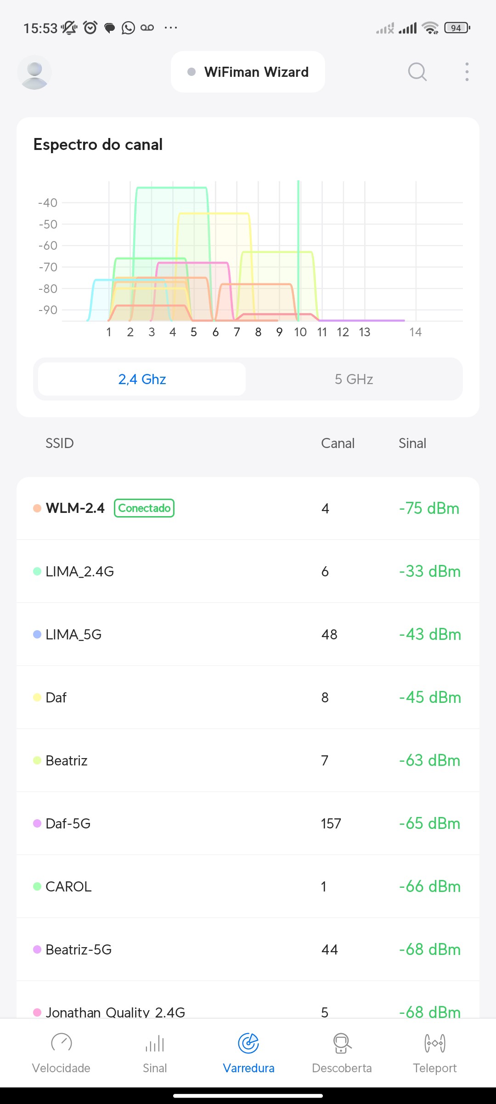496x1104 pixels.
Task: Open the three-dot overflow menu
Action: click(x=467, y=72)
